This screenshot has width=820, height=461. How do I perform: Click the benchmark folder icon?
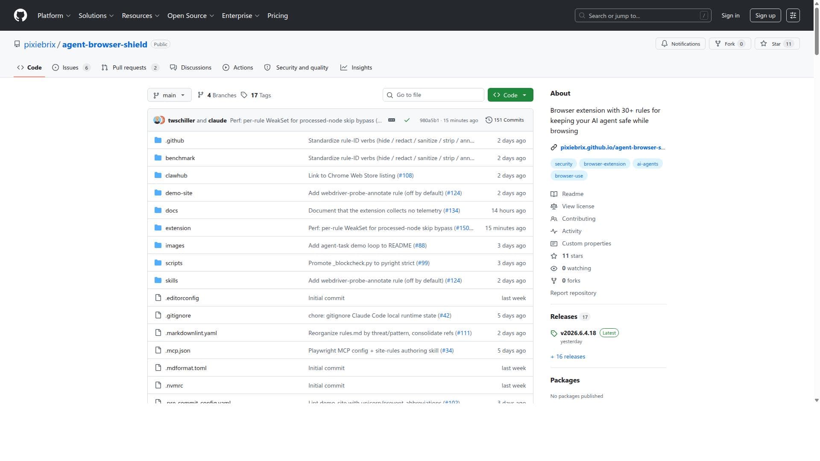(158, 158)
